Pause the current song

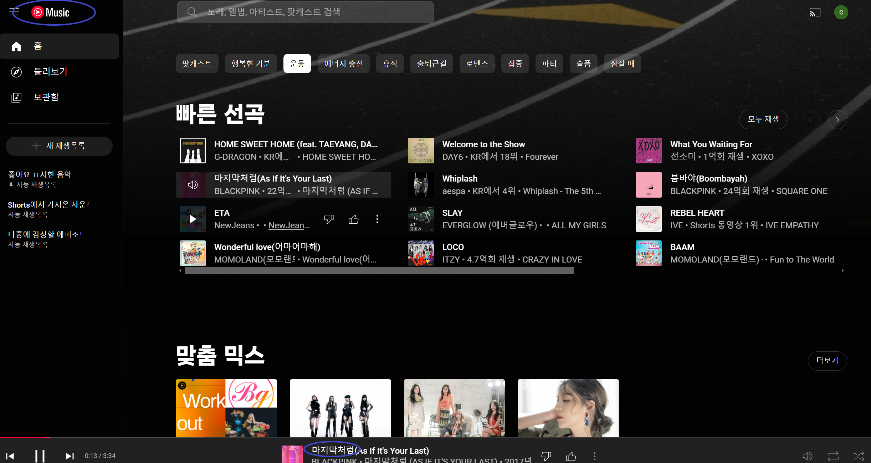(40, 456)
